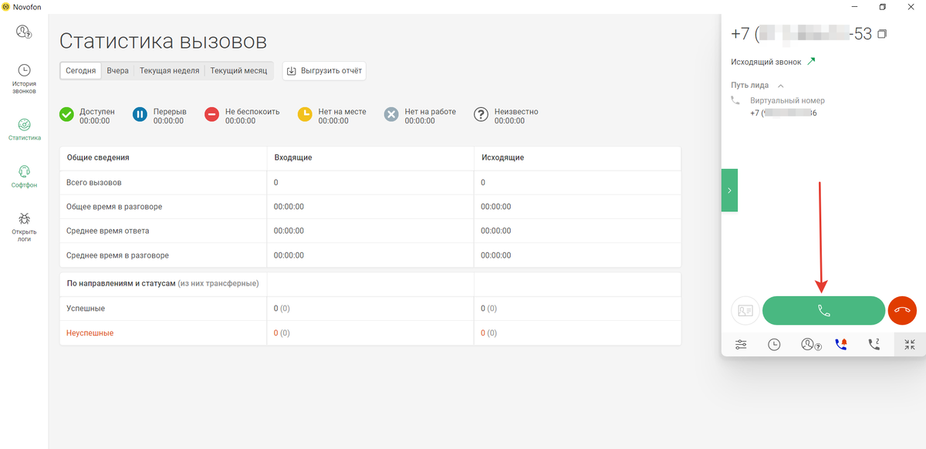926x449 pixels.
Task: Click the Среднее время ответа label
Action: point(108,231)
